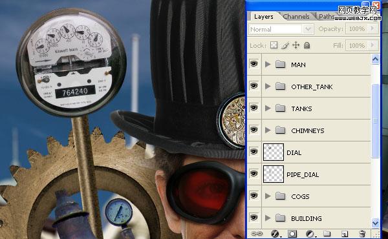This screenshot has width=388, height=239.
Task: Switch to the Layers tab
Action: point(264,17)
